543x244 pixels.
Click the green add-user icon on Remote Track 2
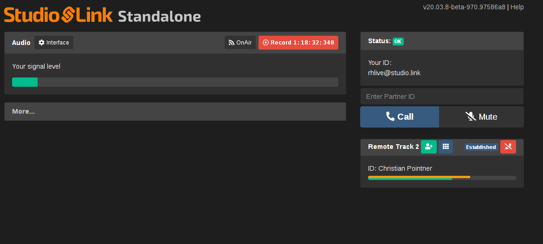click(x=429, y=147)
